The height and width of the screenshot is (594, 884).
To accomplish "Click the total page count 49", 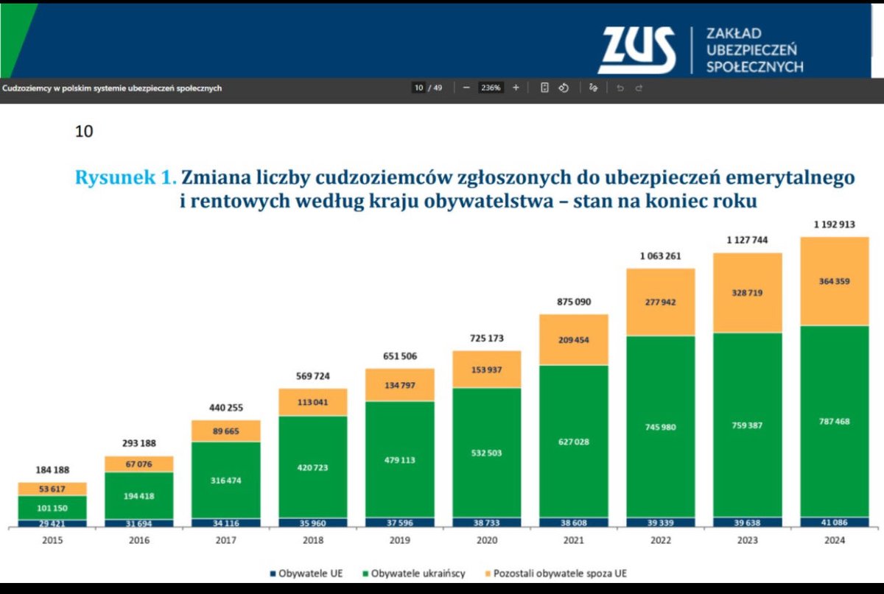I will click(x=438, y=88).
